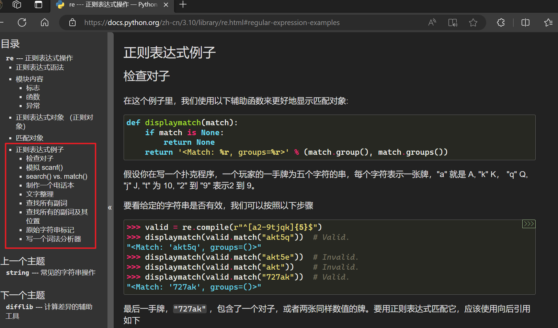The image size is (558, 328).
Task: Open workspaces icon in title bar
Action: (x=16, y=4)
